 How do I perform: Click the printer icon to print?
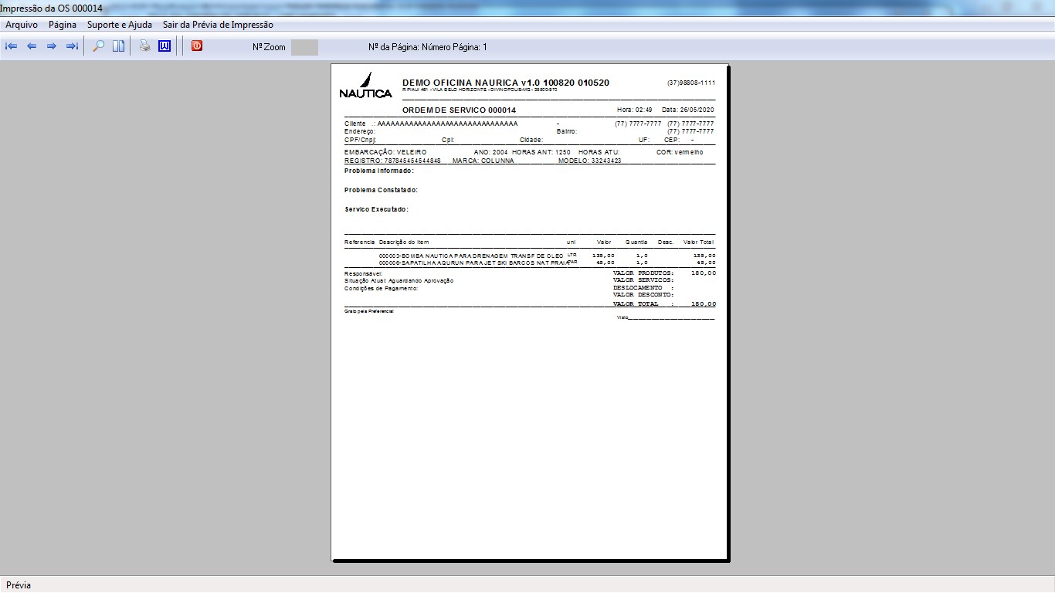pos(144,46)
